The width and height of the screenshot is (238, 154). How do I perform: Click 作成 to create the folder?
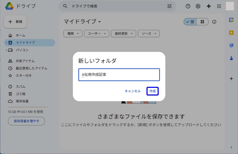coord(153,91)
